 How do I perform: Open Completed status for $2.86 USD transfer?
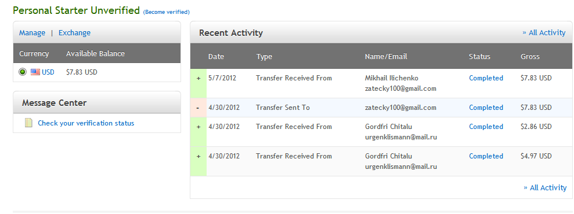(x=486, y=127)
